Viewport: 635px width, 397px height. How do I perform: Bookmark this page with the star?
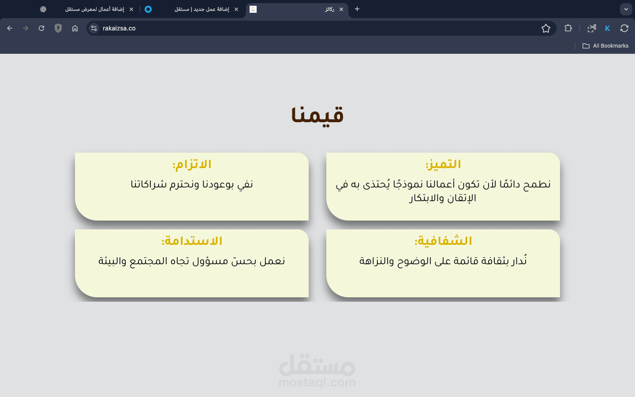click(x=546, y=28)
